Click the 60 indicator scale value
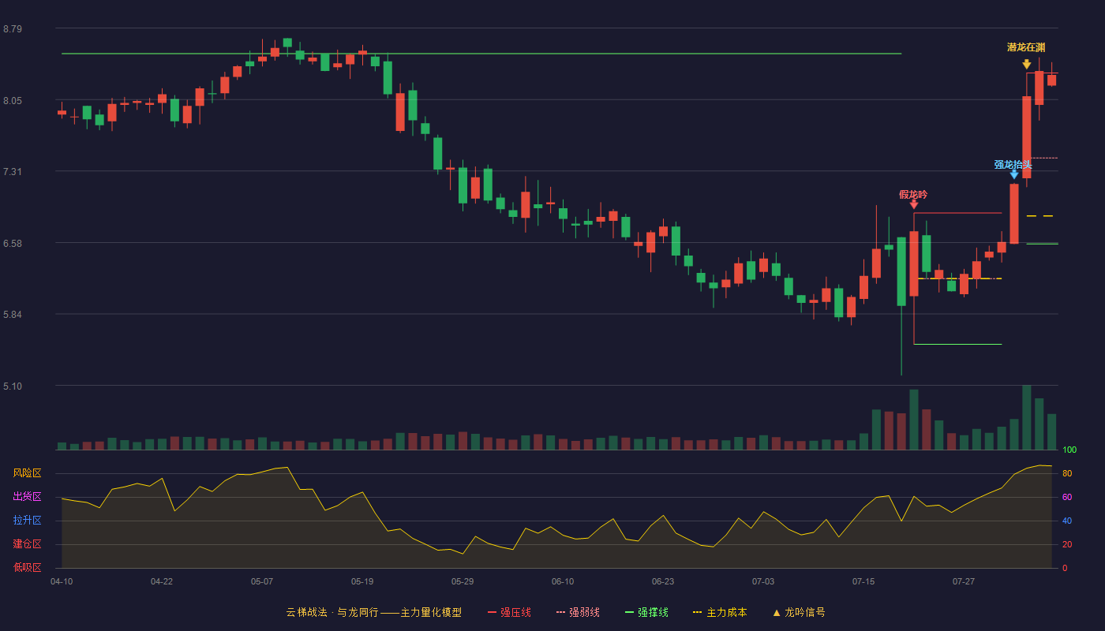 (x=1067, y=497)
